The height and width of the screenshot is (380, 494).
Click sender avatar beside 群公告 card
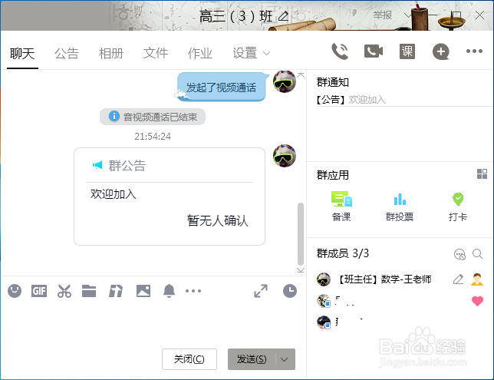284,156
